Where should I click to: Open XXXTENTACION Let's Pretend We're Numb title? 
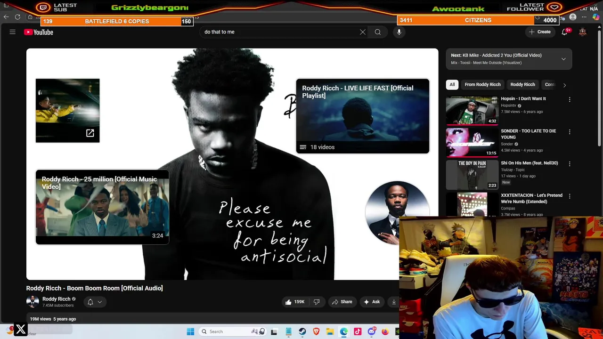pos(531,198)
